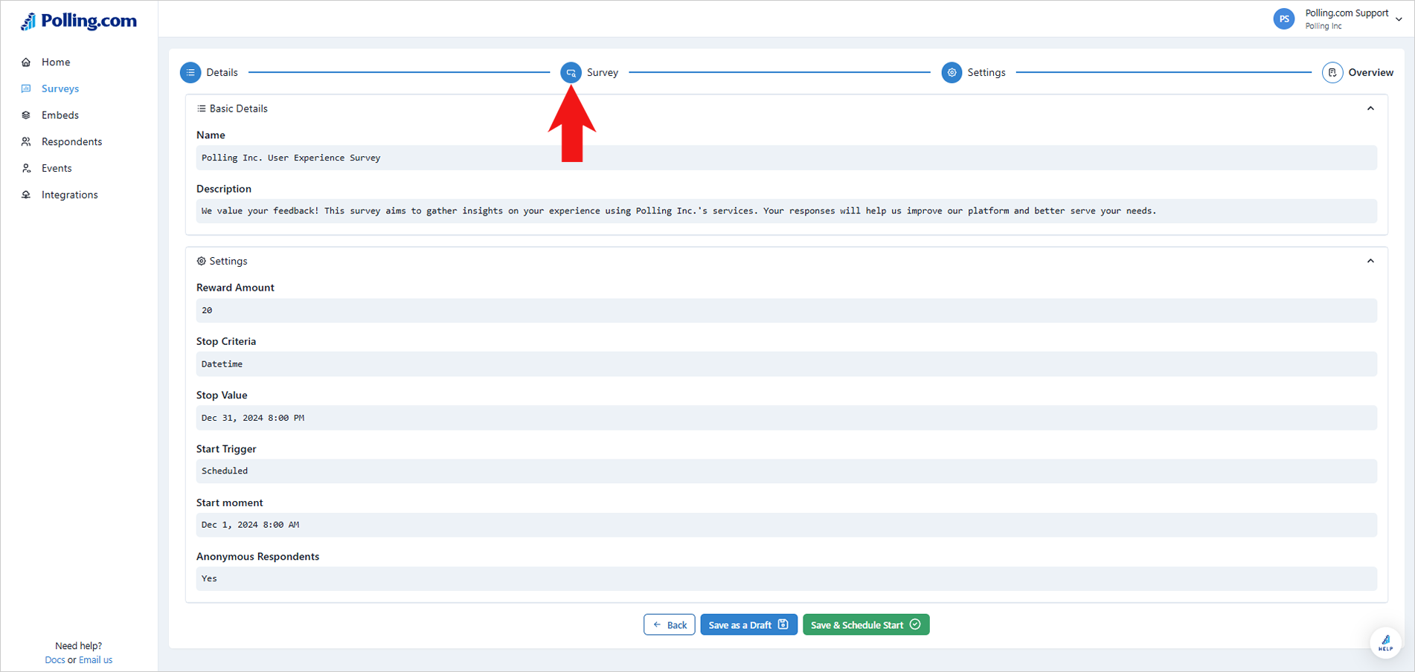
Task: Click the Back button
Action: 670,624
